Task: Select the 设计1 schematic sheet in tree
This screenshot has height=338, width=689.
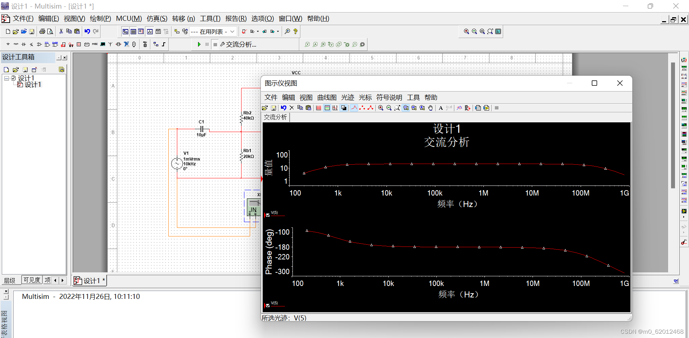Action: tap(33, 85)
